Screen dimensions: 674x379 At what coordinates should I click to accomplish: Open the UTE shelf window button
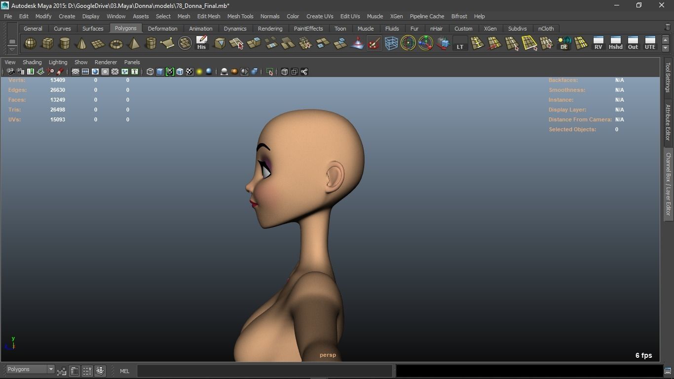coord(650,43)
